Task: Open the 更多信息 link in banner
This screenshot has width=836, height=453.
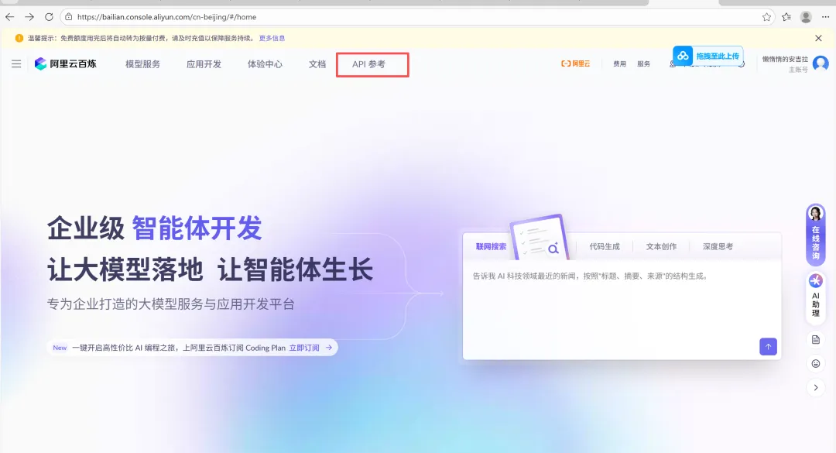Action: click(272, 39)
